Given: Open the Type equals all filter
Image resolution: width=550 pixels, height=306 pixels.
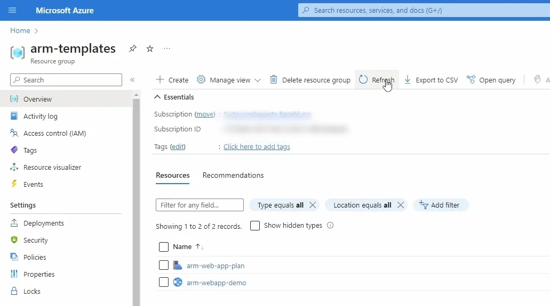Looking at the screenshot, I should pos(280,205).
